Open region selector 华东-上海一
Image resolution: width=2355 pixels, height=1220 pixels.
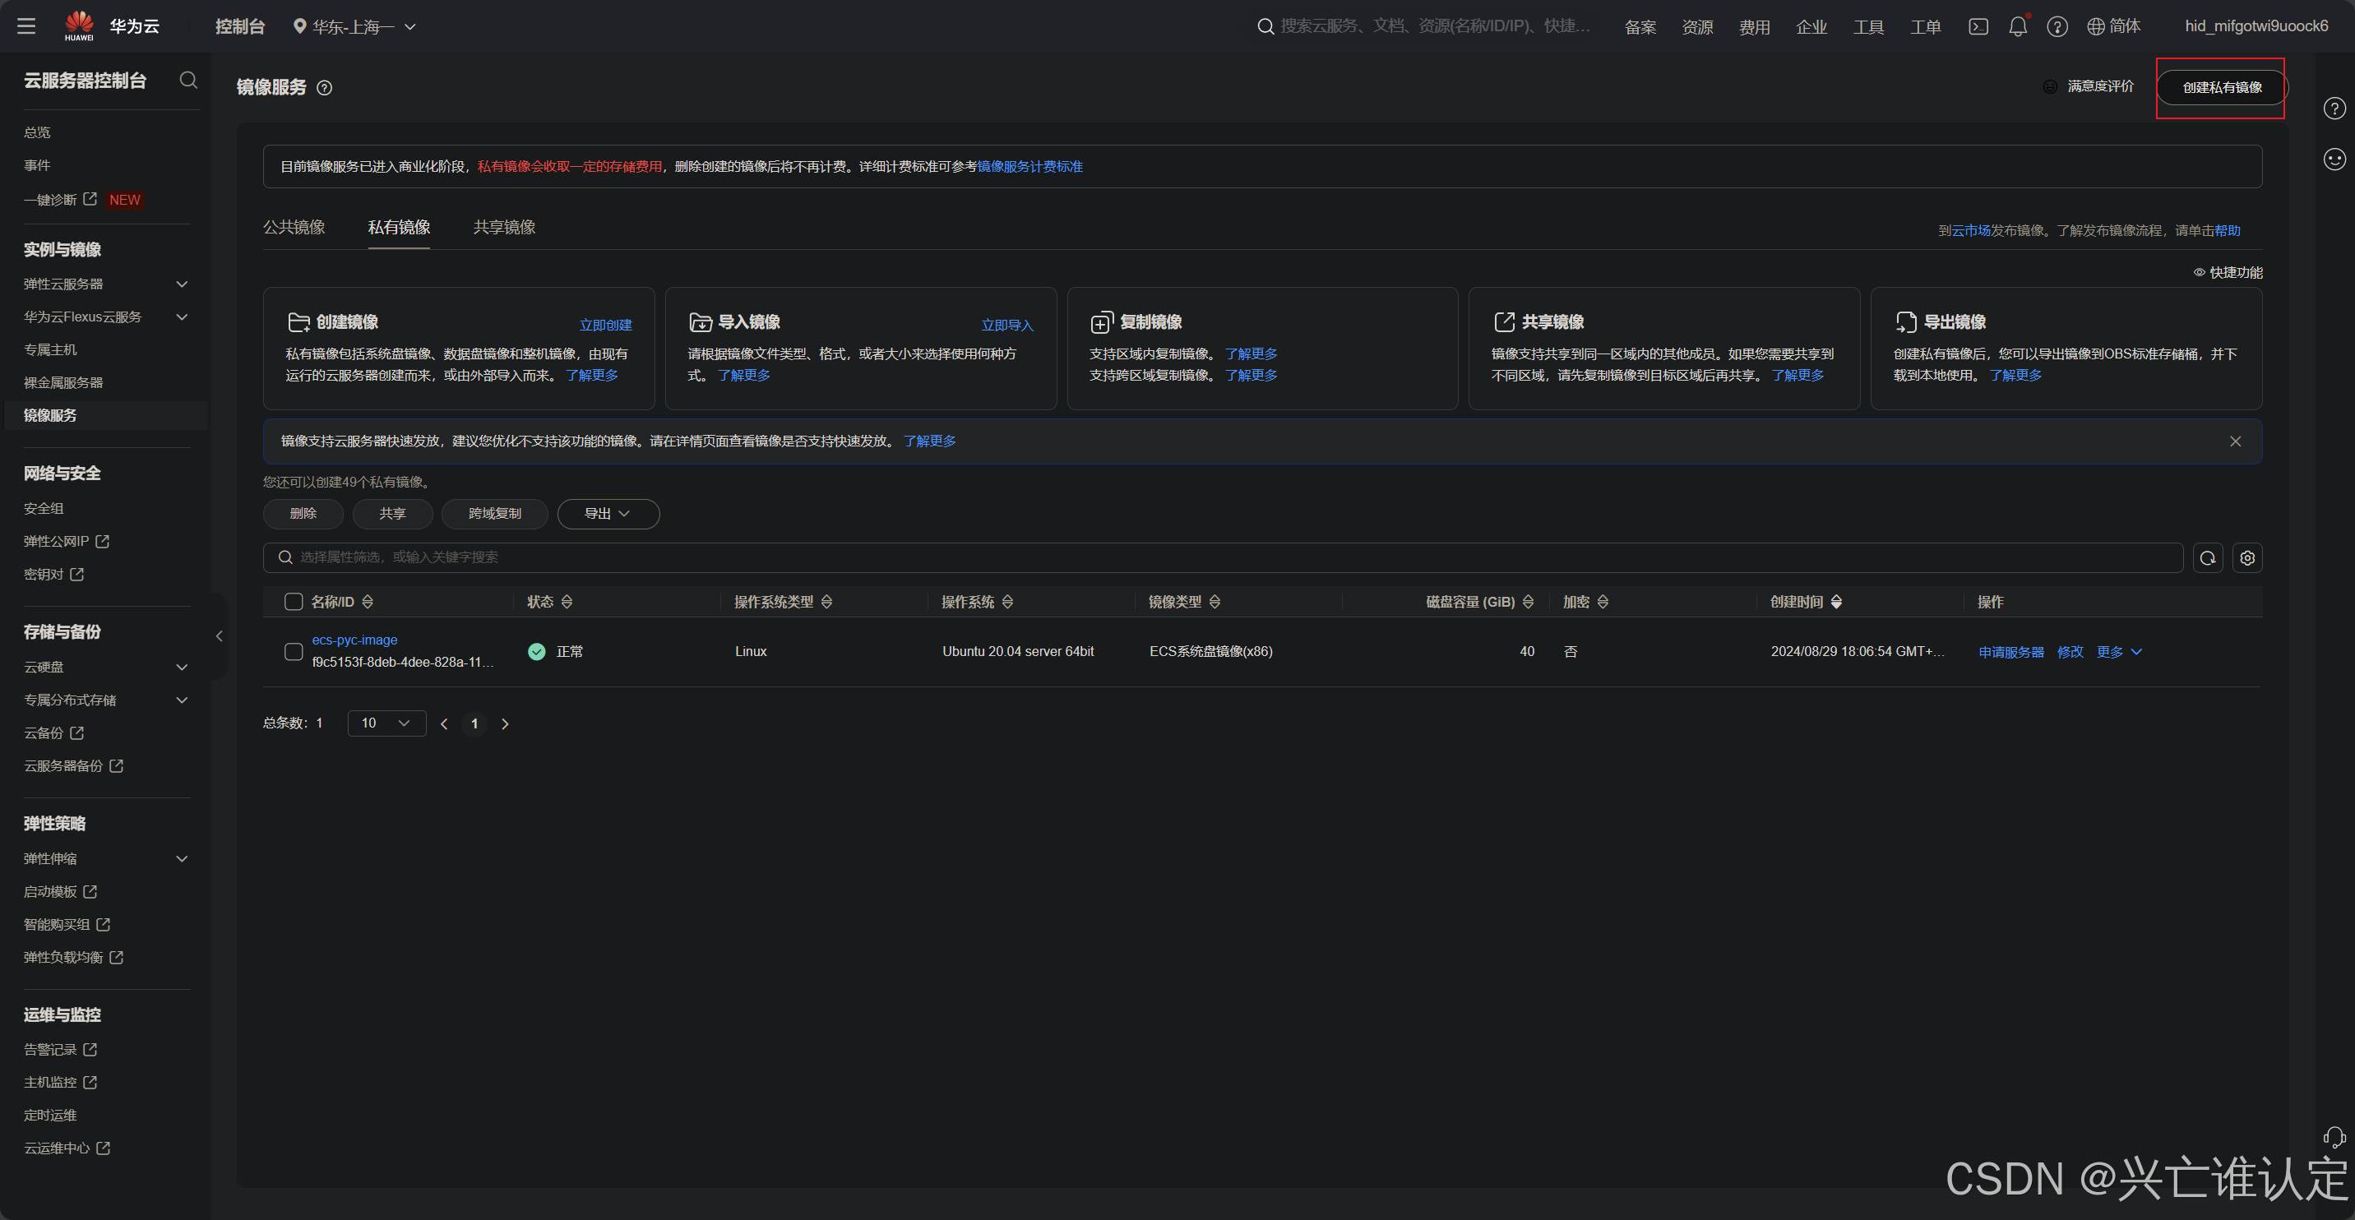coord(354,26)
